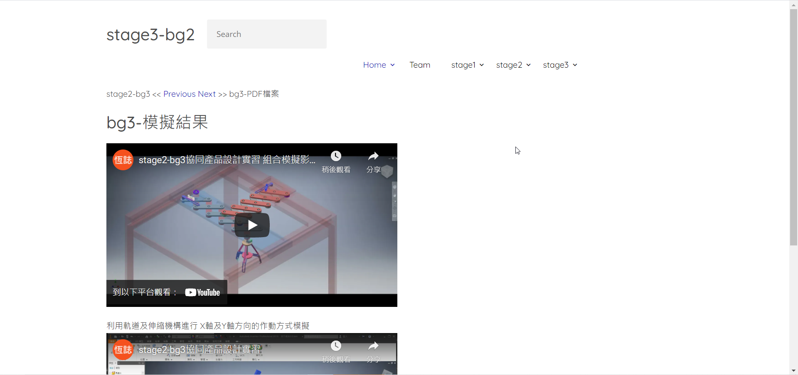This screenshot has width=798, height=375.
Task: Go to the Next page link
Action: [x=207, y=94]
